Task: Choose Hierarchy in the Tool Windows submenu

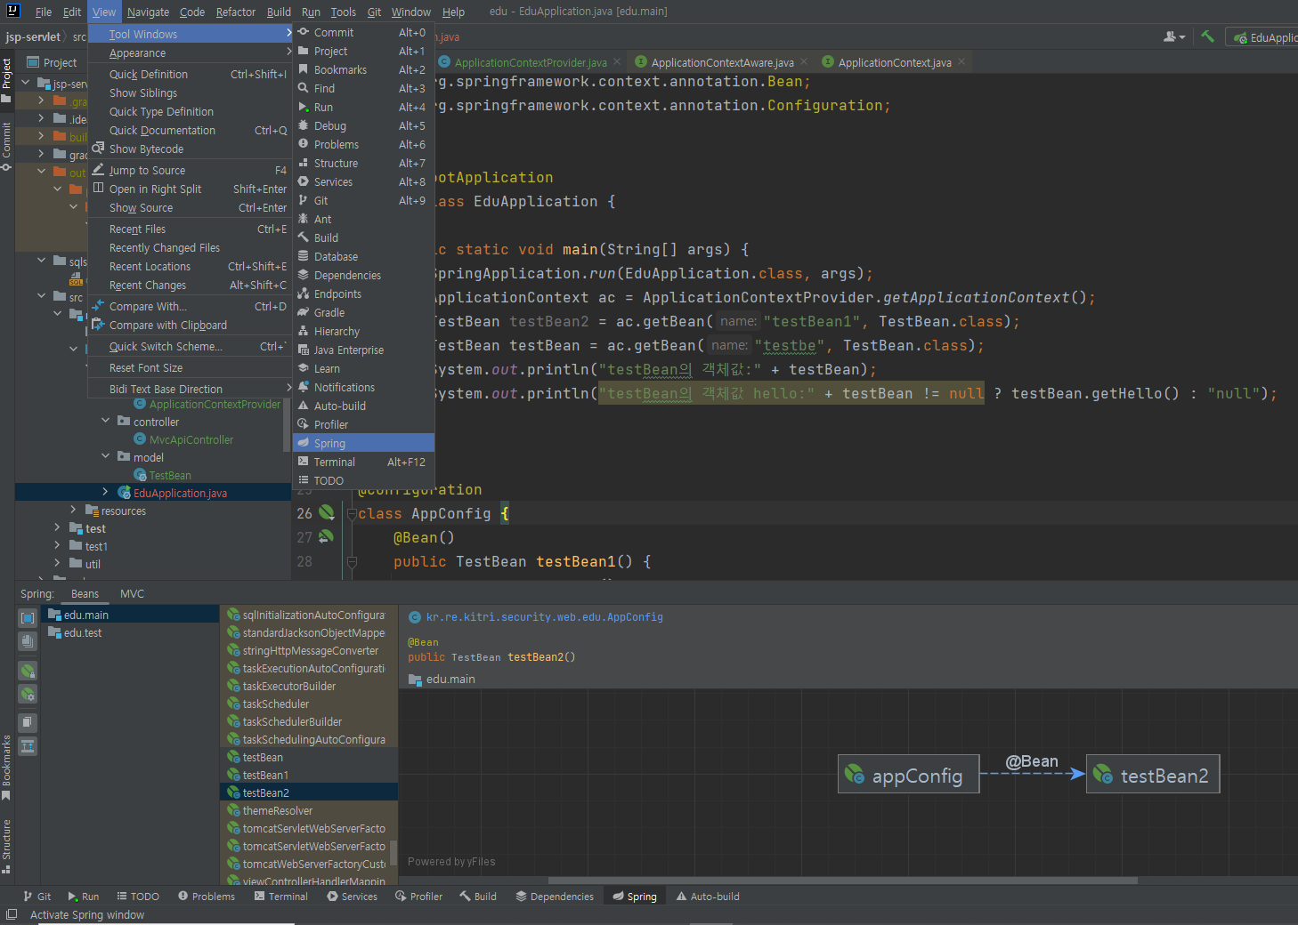Action: coord(363,332)
